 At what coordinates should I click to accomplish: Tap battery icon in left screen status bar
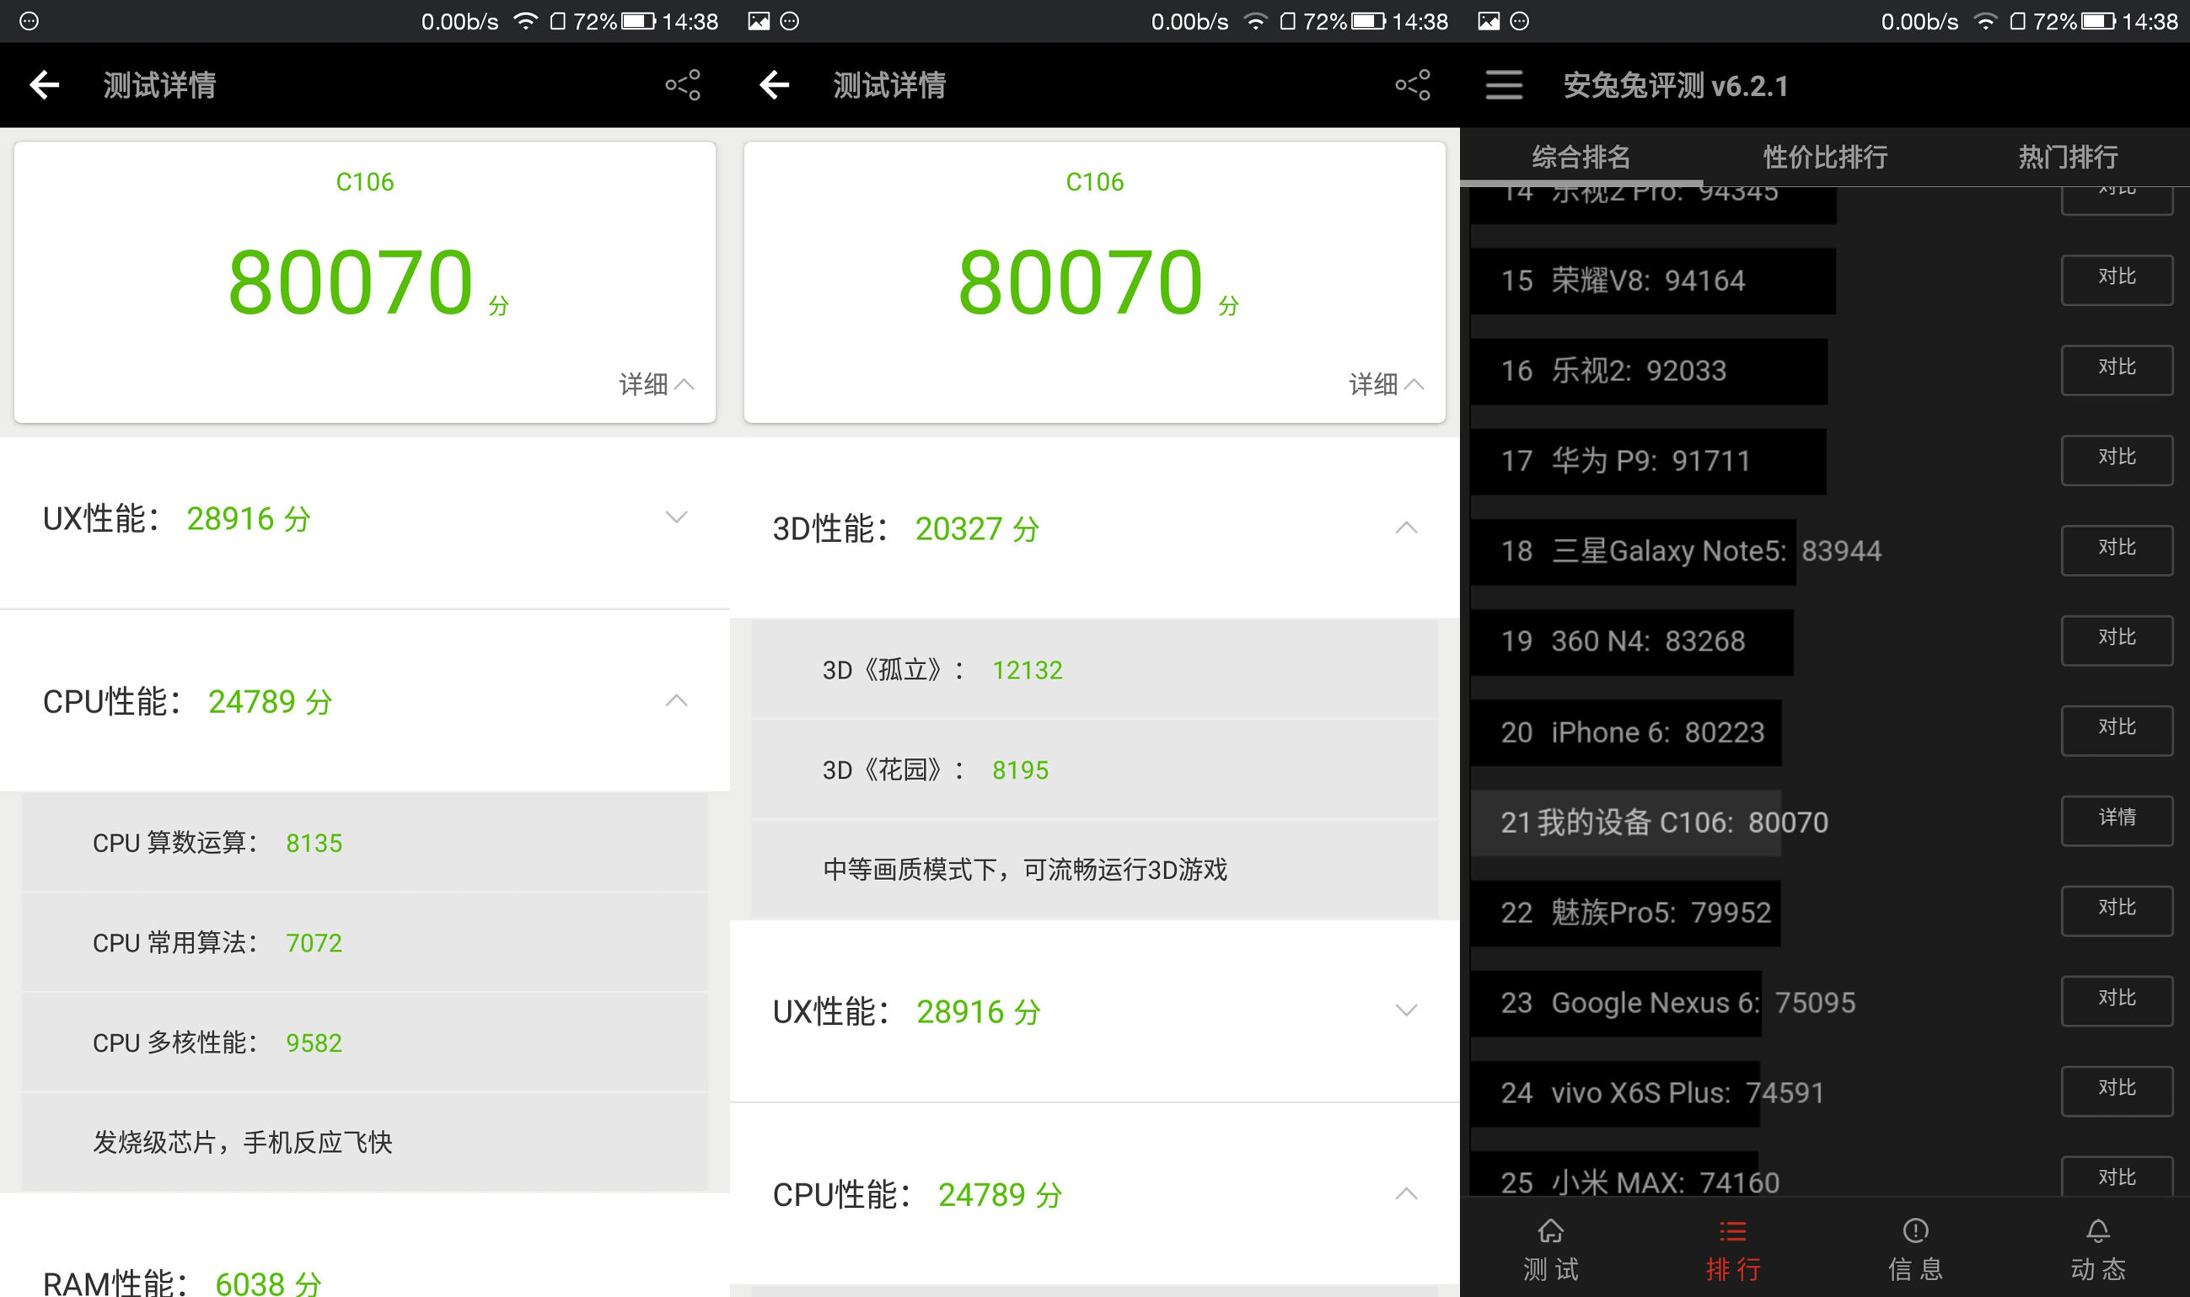coord(638,21)
